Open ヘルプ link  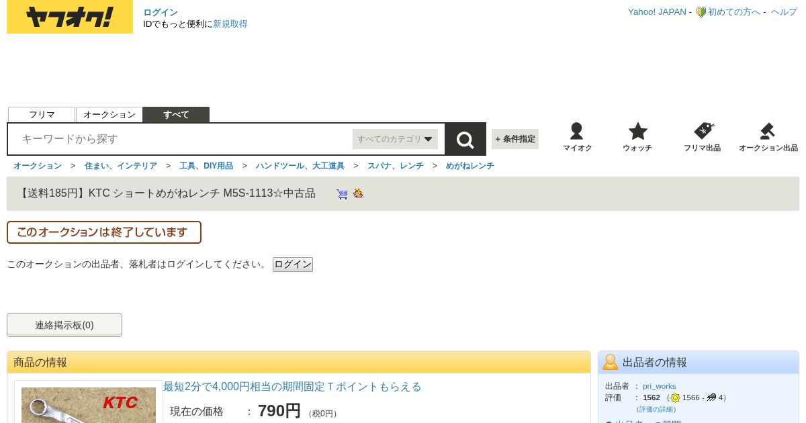(784, 12)
